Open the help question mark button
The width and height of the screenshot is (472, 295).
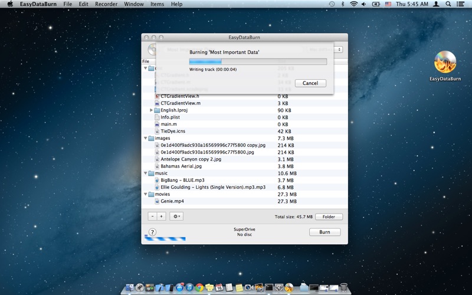(152, 232)
